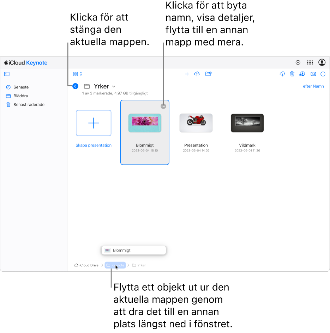Click the large plus new presentation tile
The width and height of the screenshot is (330, 333).
94,123
